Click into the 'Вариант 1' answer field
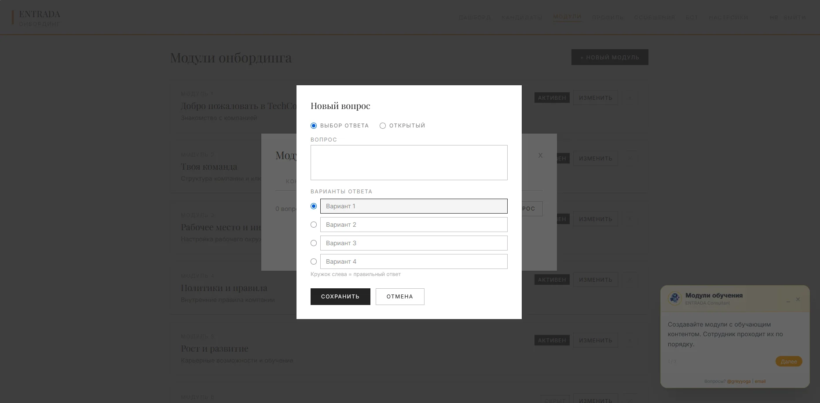Image resolution: width=820 pixels, height=403 pixels. point(414,206)
